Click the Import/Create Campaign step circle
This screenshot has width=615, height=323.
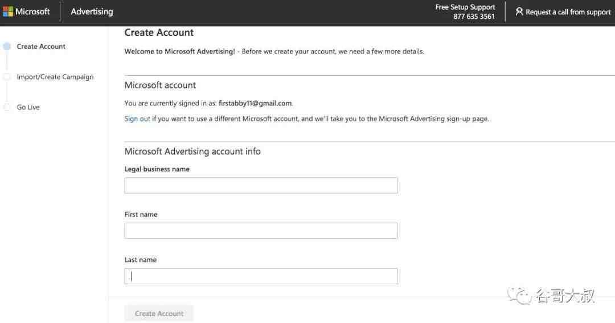(7, 77)
